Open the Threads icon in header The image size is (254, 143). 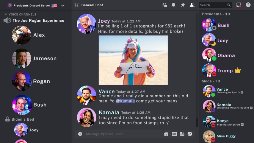point(164,5)
